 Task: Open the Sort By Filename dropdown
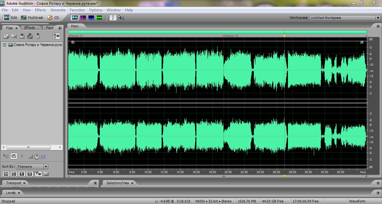(32, 167)
